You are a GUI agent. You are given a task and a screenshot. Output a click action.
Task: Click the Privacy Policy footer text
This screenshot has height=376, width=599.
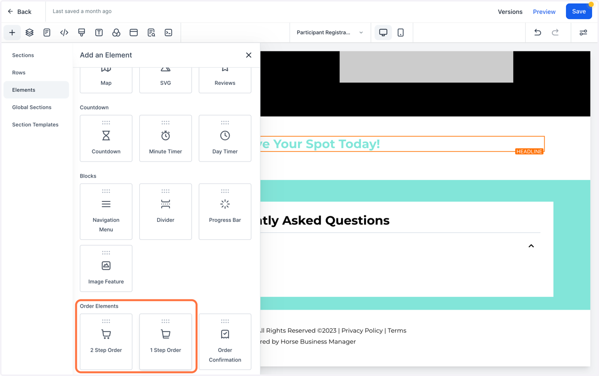pyautogui.click(x=362, y=331)
